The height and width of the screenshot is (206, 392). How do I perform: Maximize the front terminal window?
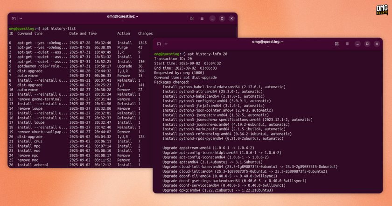[x=367, y=44]
